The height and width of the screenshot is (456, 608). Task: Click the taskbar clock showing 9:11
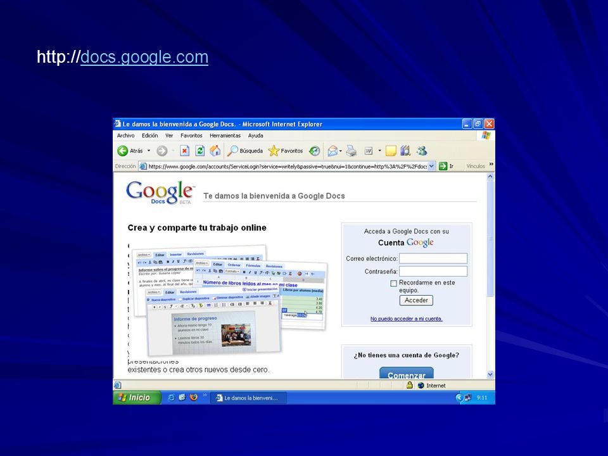coord(481,398)
